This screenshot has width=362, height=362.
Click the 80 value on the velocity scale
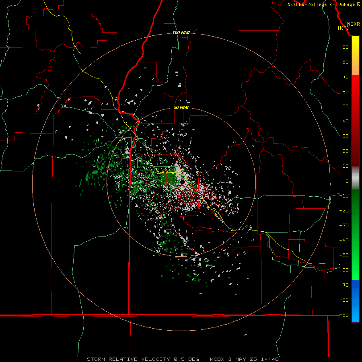click(346, 62)
